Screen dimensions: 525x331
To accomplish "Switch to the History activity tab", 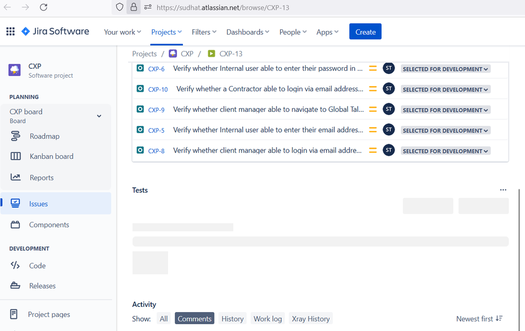I will (x=232, y=318).
